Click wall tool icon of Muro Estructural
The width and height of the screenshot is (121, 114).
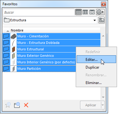coord(6,49)
